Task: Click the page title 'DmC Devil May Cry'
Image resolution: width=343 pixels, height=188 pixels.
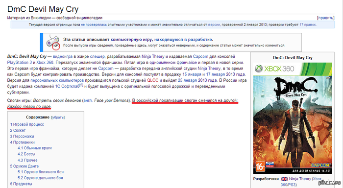Action: tap(43, 9)
